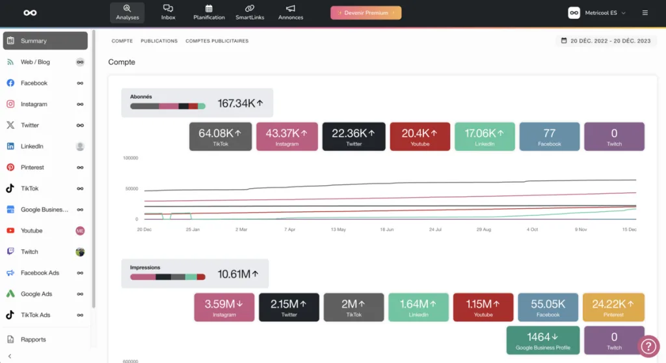Click the TikTok sidebar icon
The image size is (666, 363).
pos(10,188)
